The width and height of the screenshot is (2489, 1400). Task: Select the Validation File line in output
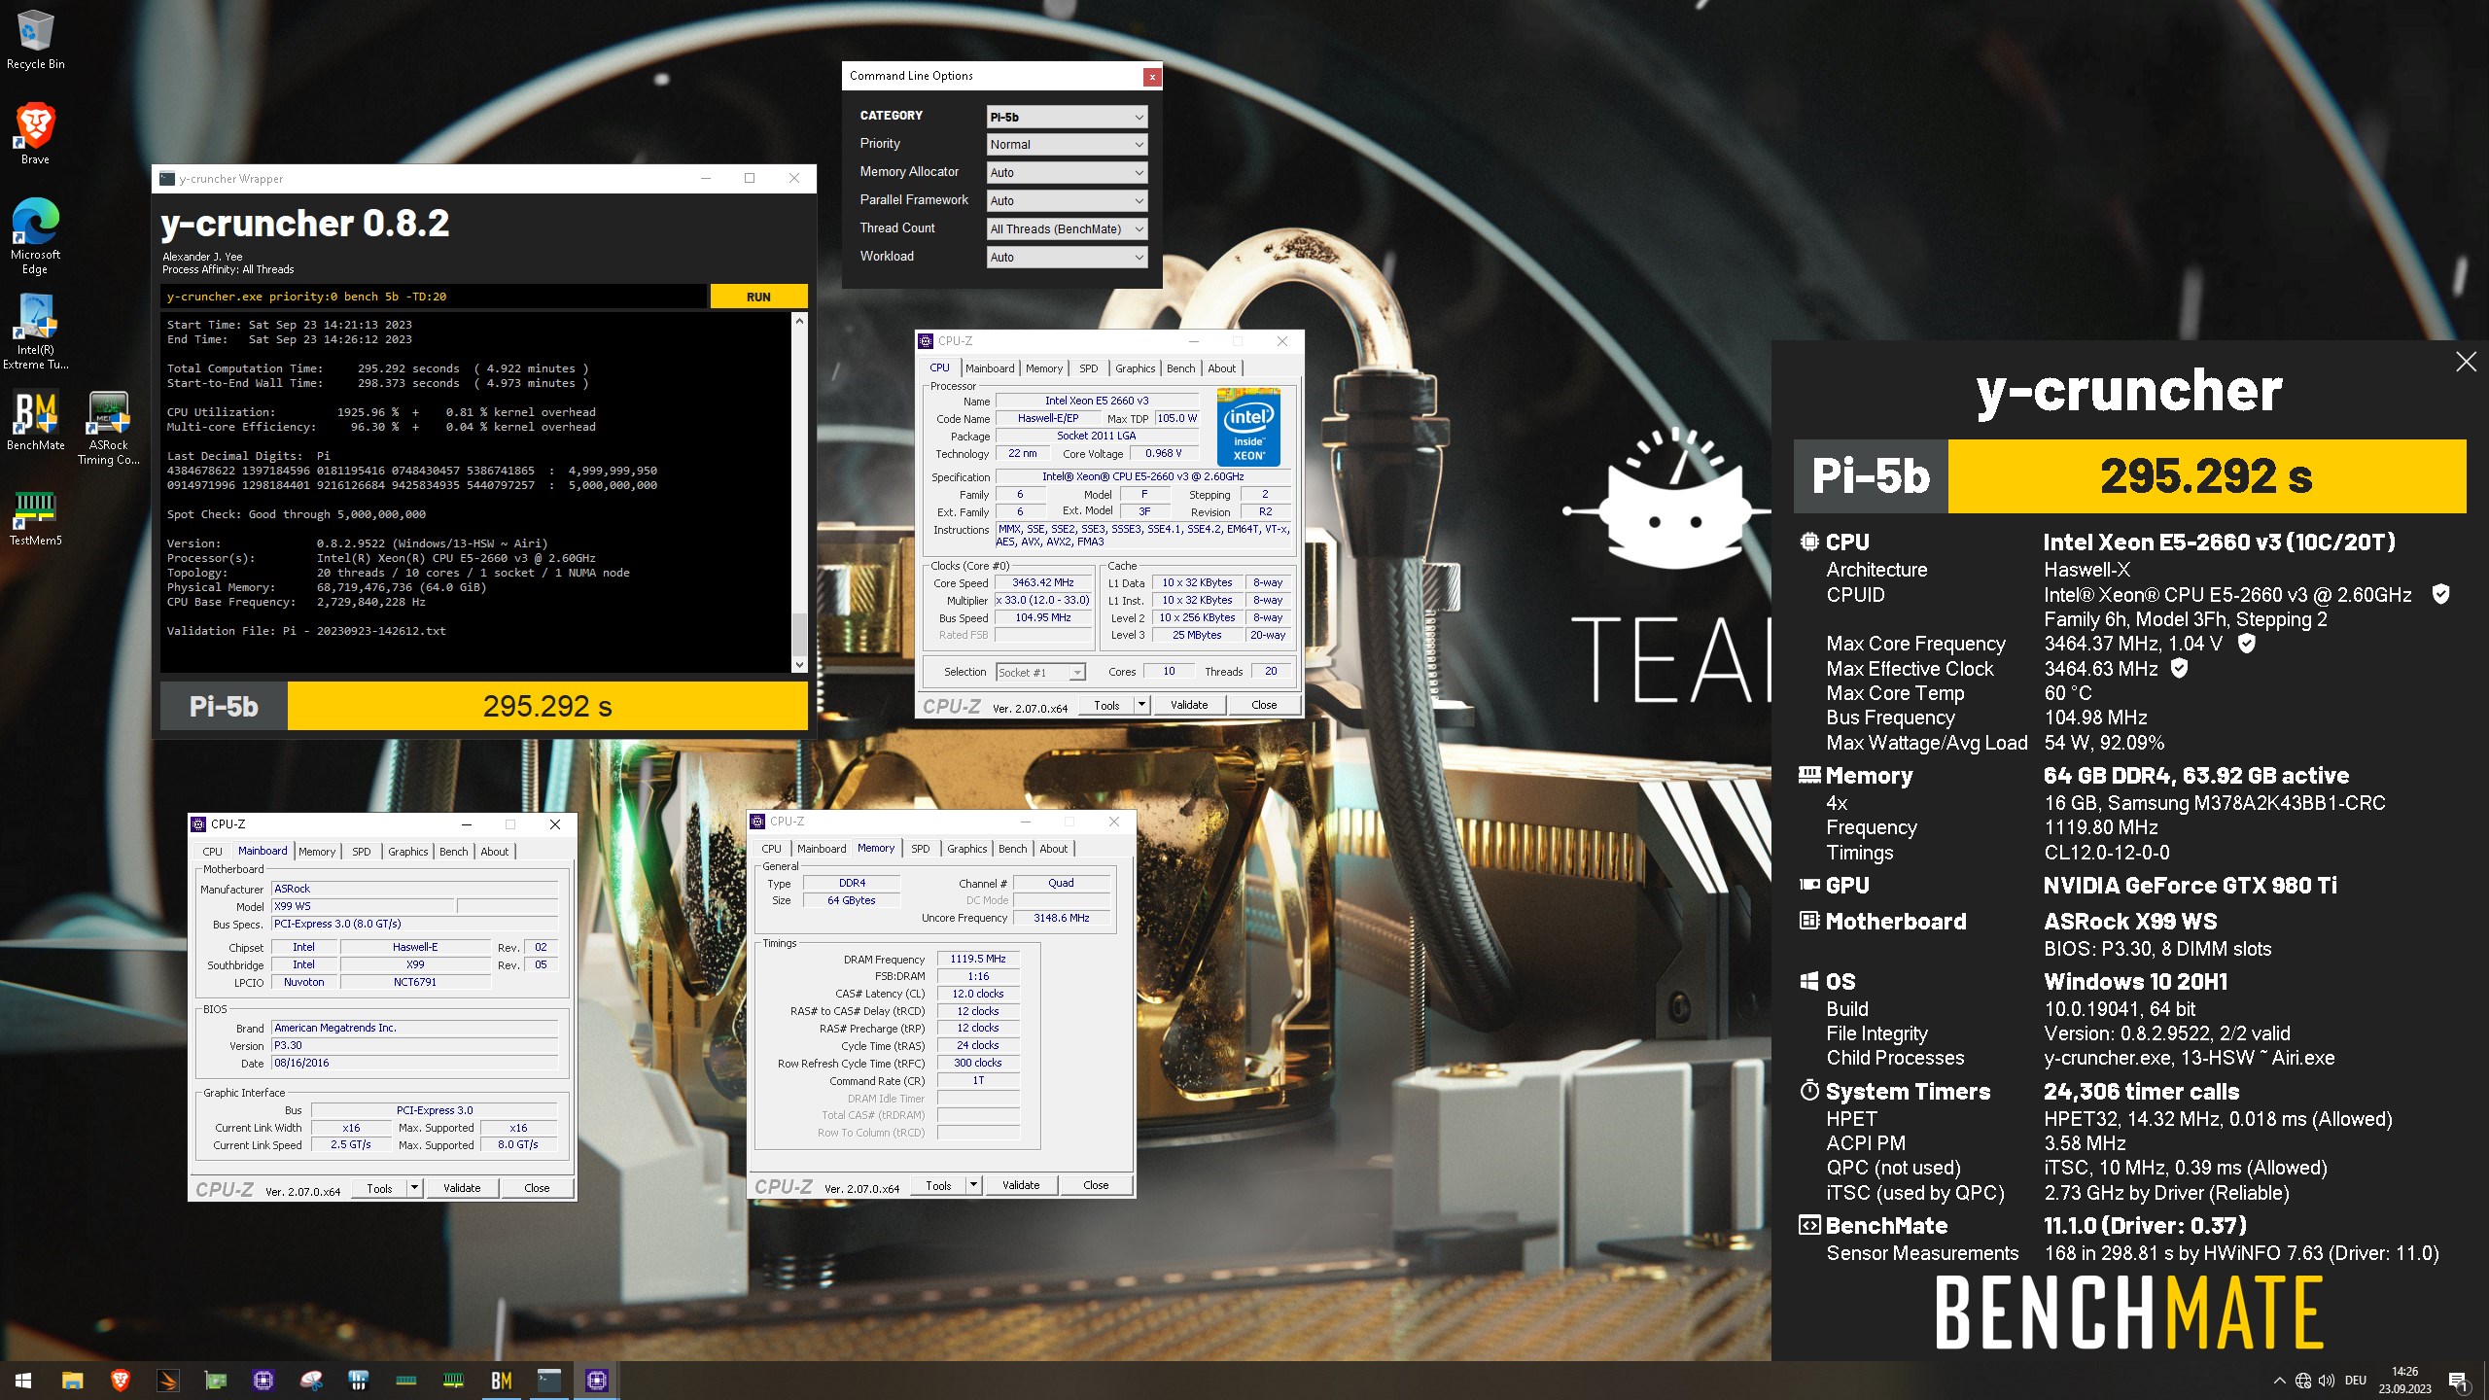coord(306,631)
